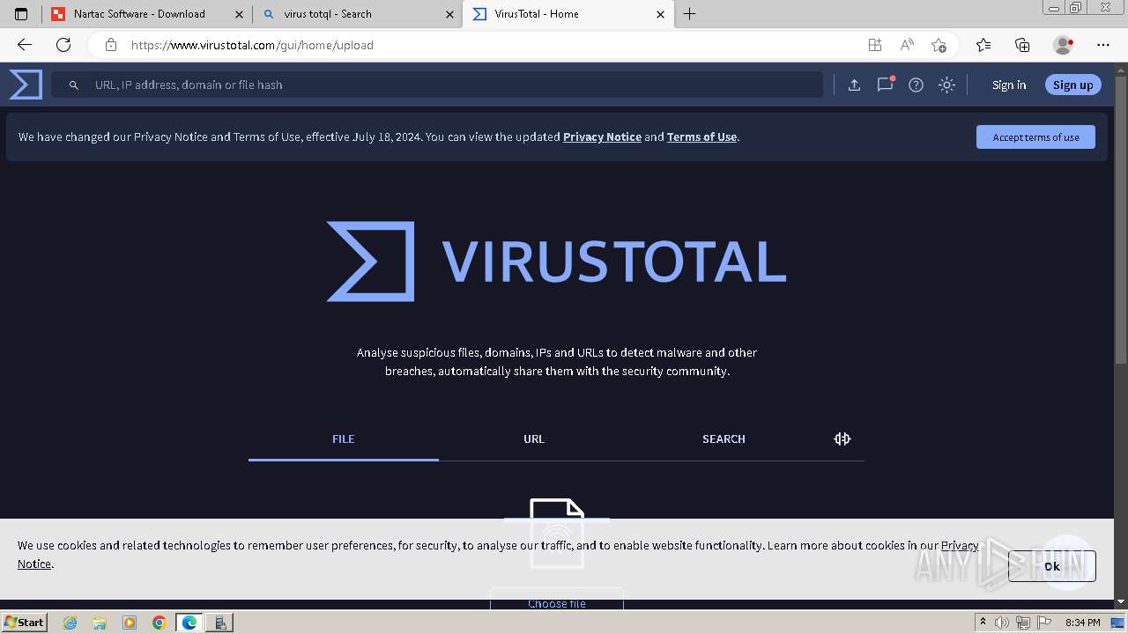1128x634 pixels.
Task: Select the FILE tab
Action: pyautogui.click(x=344, y=439)
